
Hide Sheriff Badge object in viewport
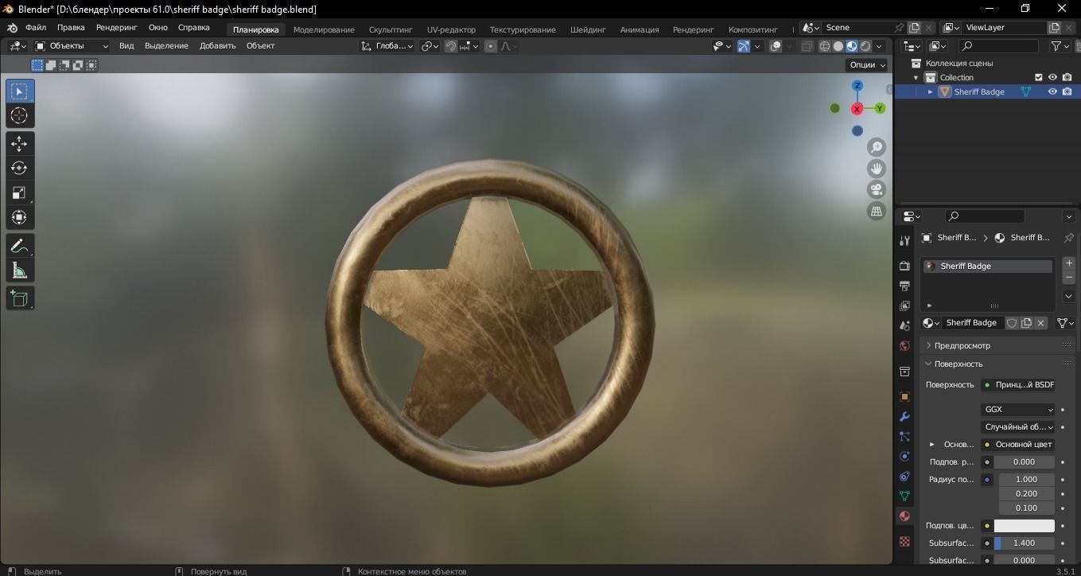tap(1052, 91)
